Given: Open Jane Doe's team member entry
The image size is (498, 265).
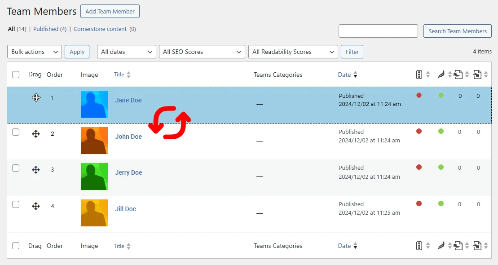Looking at the screenshot, I should 128,100.
